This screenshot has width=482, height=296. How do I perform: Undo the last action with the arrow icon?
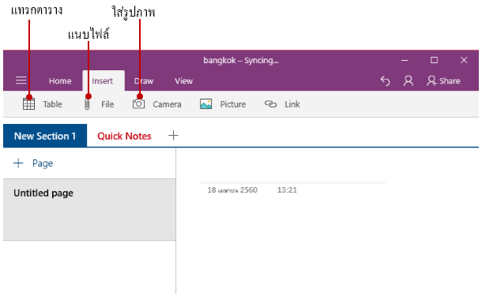385,81
